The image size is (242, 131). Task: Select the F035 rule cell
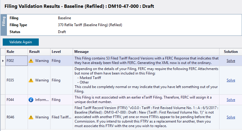pyautogui.click(x=17, y=80)
